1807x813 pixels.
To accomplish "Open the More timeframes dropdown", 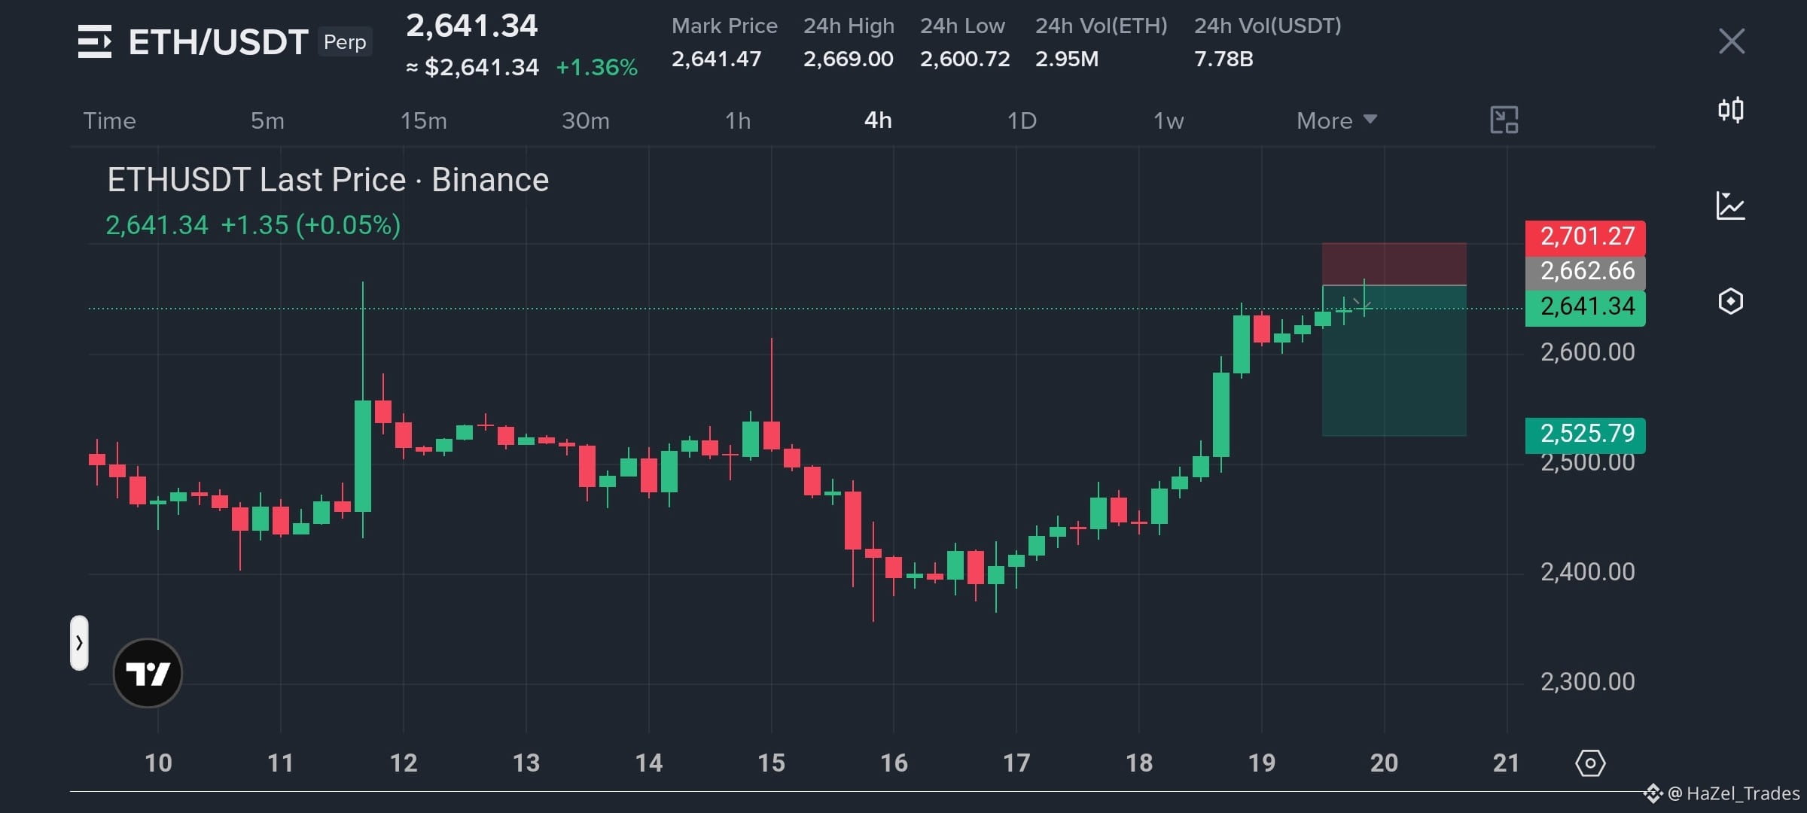I will [1336, 120].
